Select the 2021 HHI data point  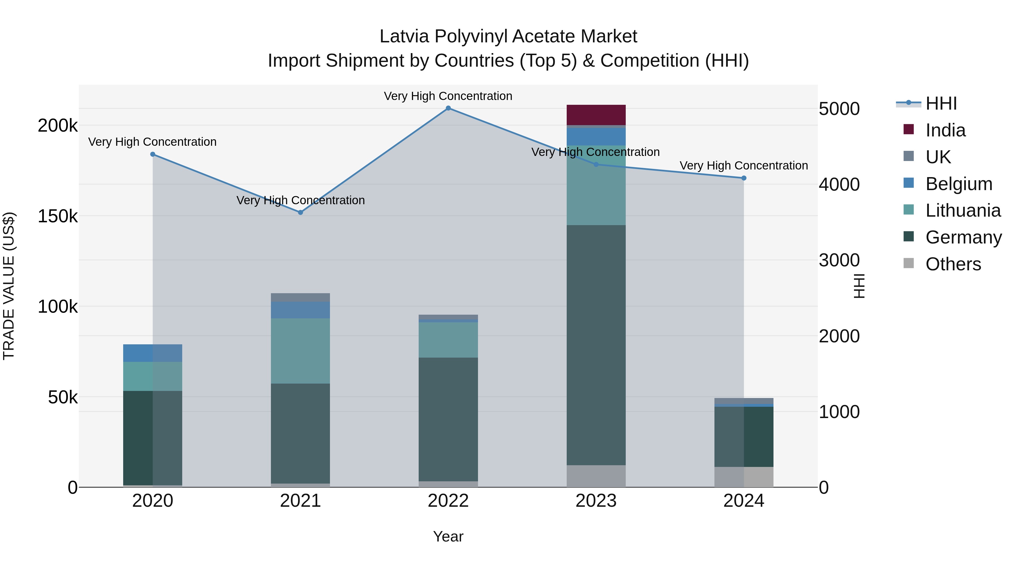coord(301,212)
